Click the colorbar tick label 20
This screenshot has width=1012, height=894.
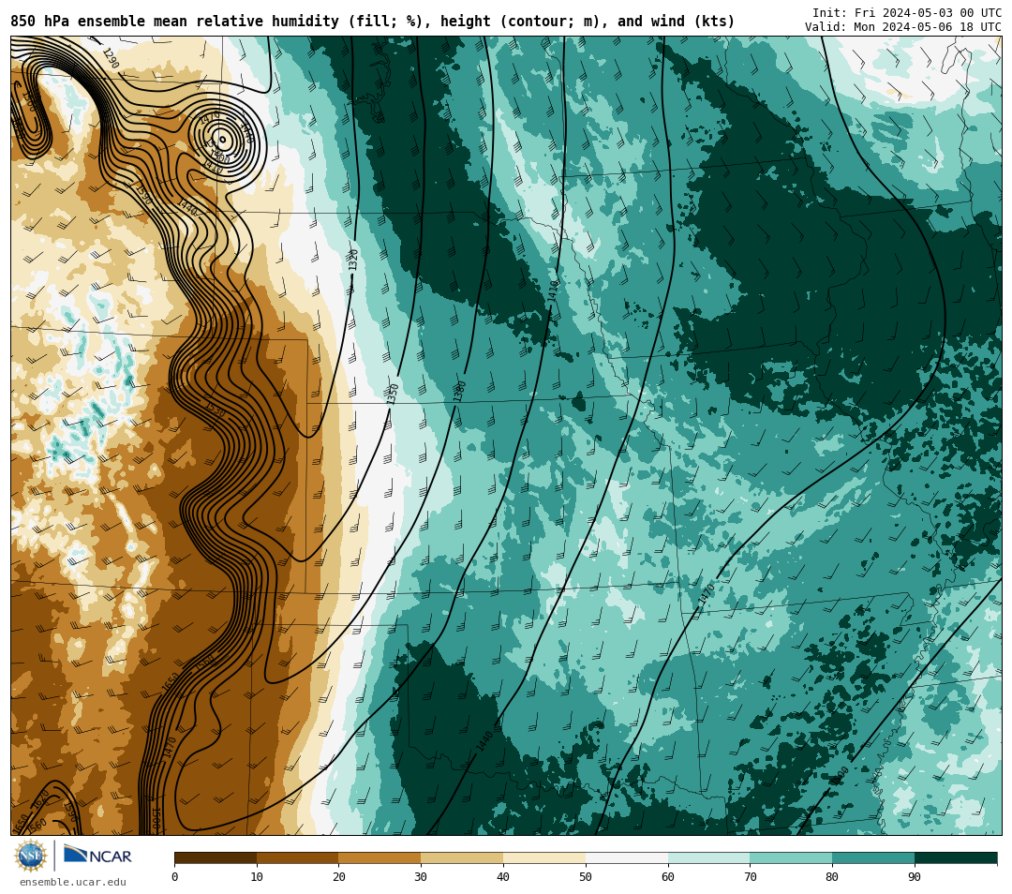click(x=339, y=877)
